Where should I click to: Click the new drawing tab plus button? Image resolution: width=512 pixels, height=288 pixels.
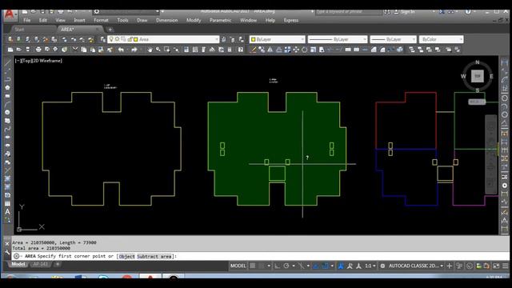(x=110, y=30)
